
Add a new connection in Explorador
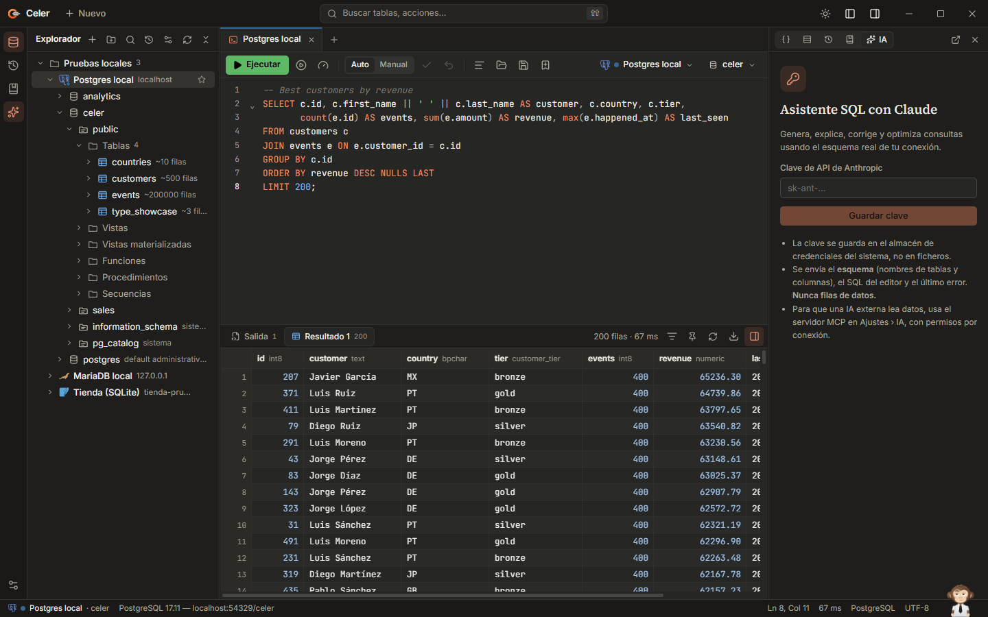(x=92, y=40)
